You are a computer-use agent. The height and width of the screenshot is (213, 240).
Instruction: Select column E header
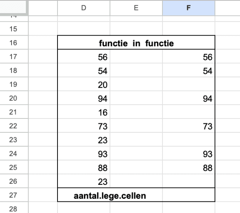pyautogui.click(x=136, y=8)
